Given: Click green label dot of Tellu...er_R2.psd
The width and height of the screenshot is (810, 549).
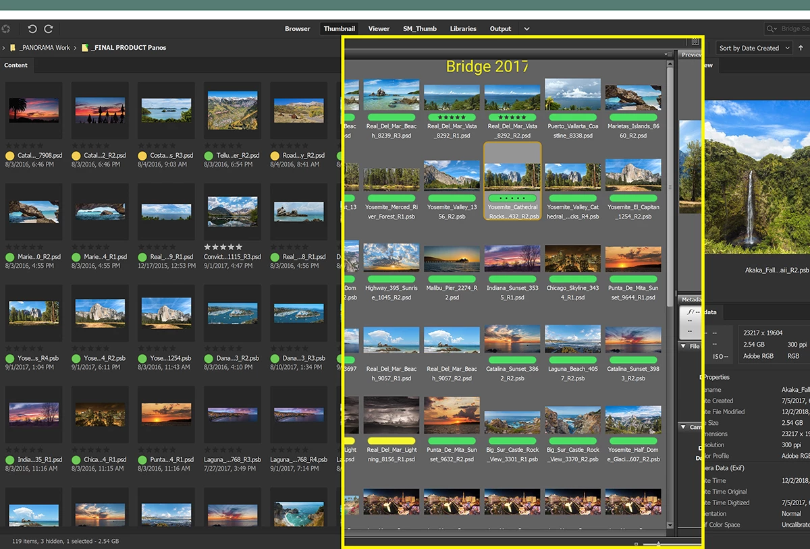Looking at the screenshot, I should click(209, 155).
